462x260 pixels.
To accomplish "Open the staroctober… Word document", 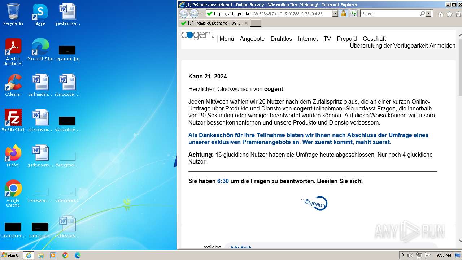I will [x=67, y=85].
